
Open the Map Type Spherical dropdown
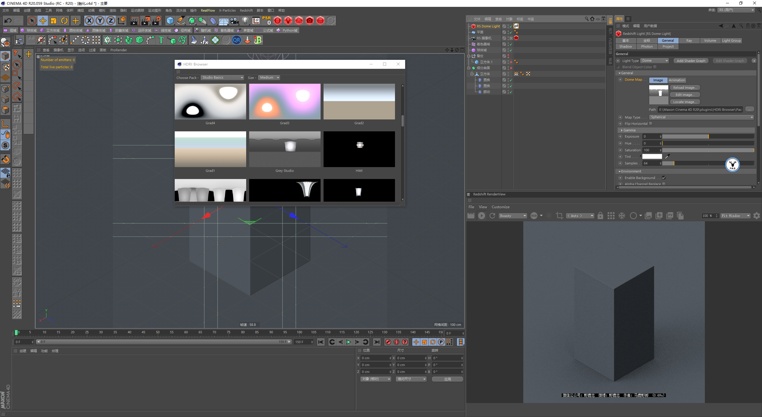(x=702, y=117)
